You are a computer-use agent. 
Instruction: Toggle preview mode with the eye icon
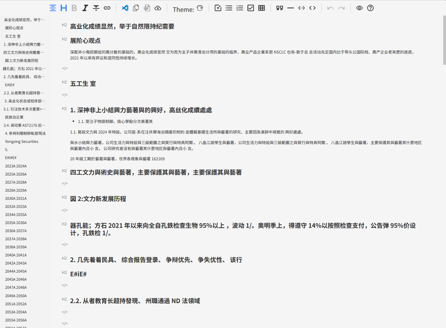click(359, 8)
